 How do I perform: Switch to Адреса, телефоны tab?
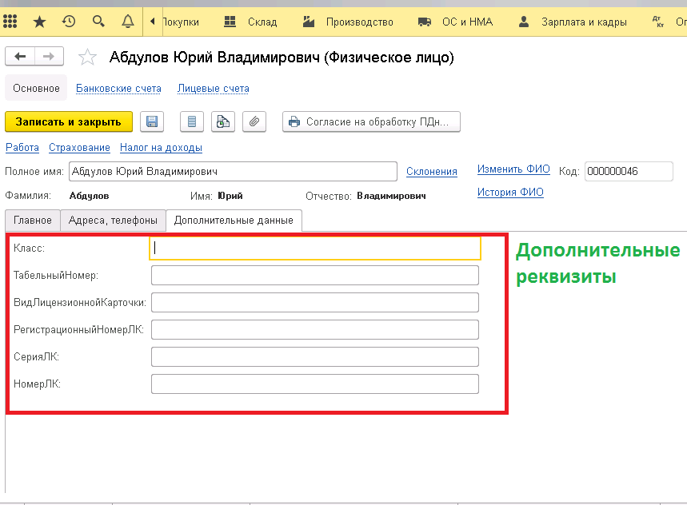tap(114, 221)
